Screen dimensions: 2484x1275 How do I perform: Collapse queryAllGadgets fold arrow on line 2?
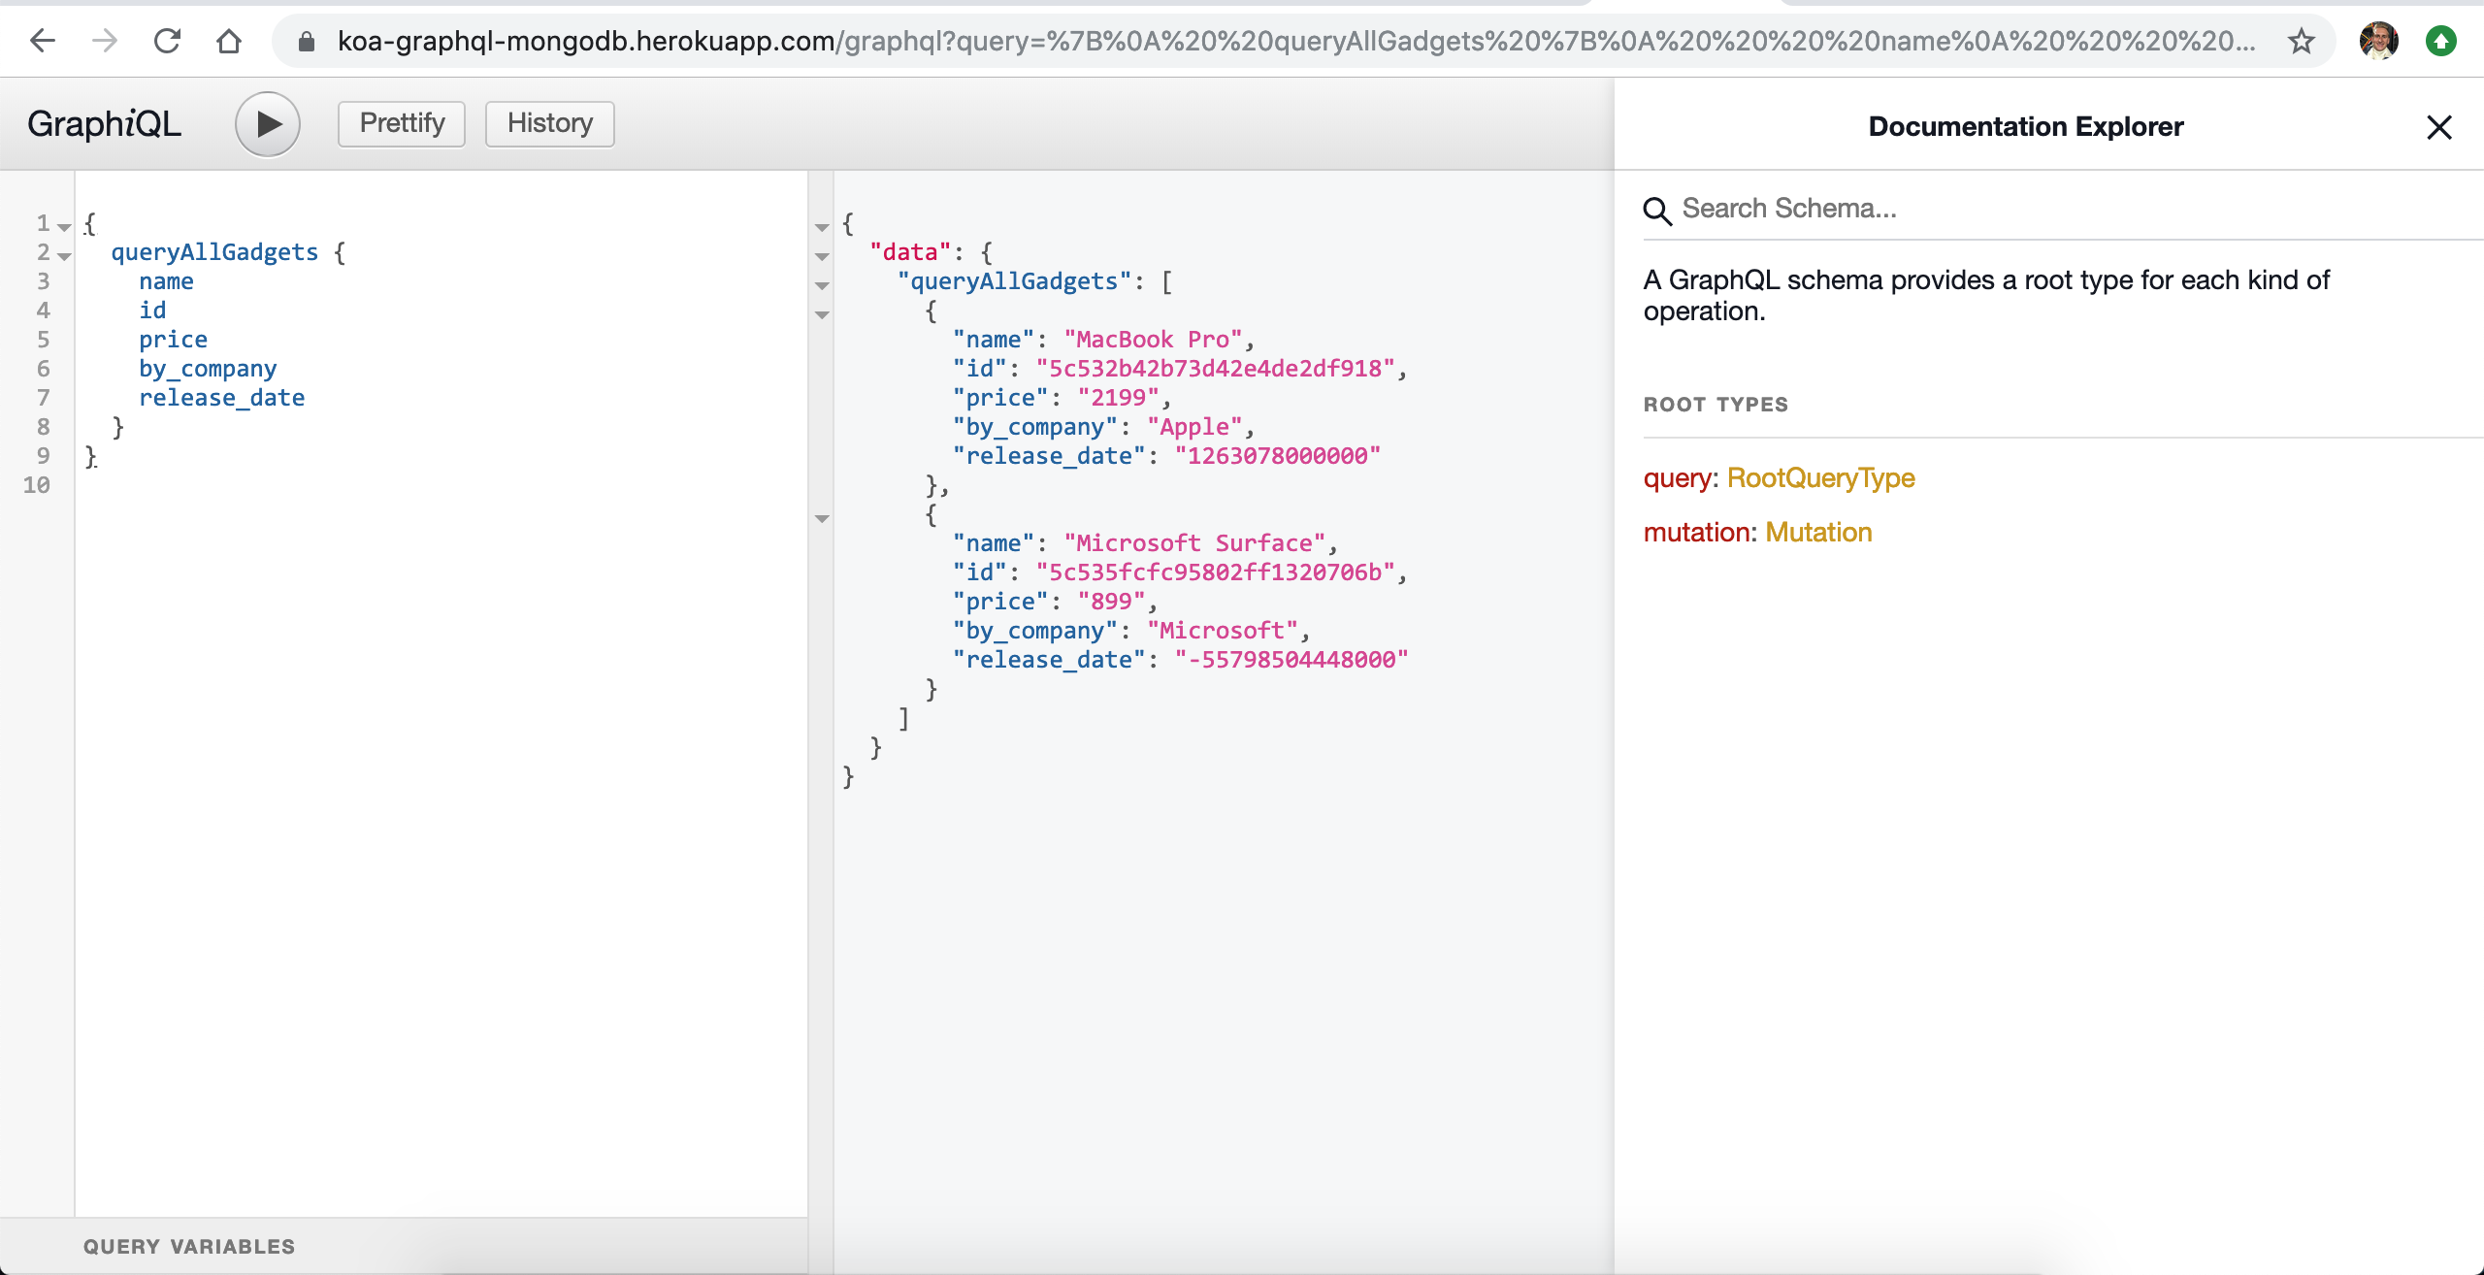65,256
